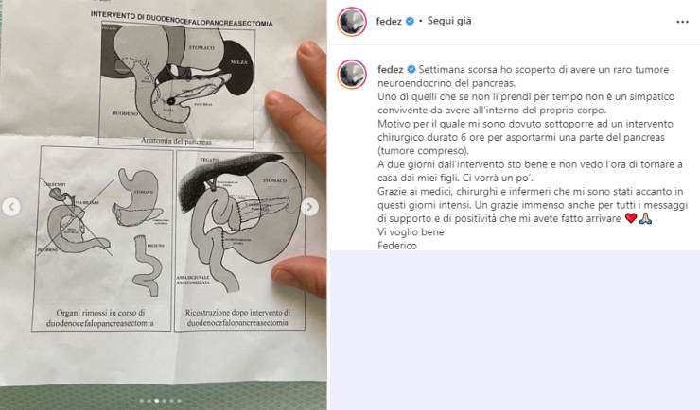Viewport: 700px width, 410px height.
Task: Open fedez username link in header
Action: pyautogui.click(x=389, y=21)
